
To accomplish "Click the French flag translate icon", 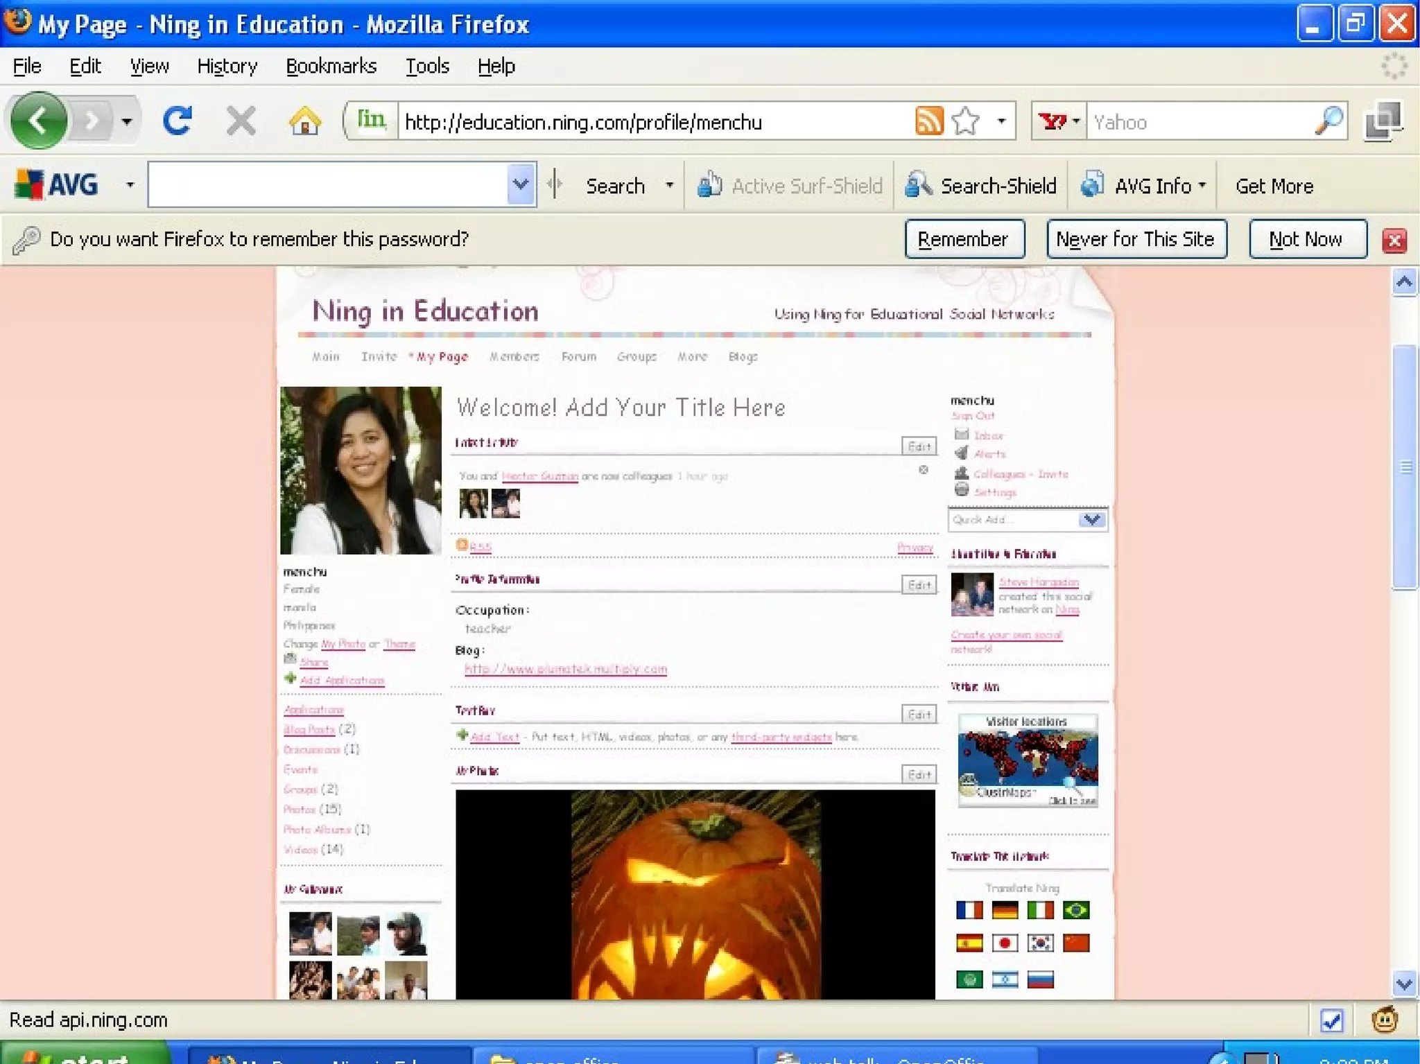I will [969, 909].
